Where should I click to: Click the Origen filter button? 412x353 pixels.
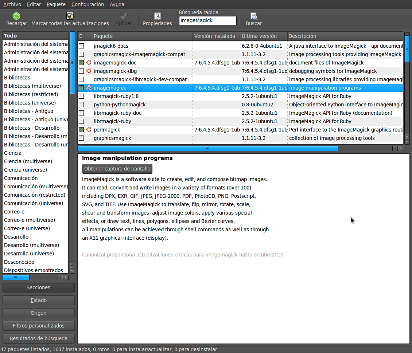tap(38, 313)
